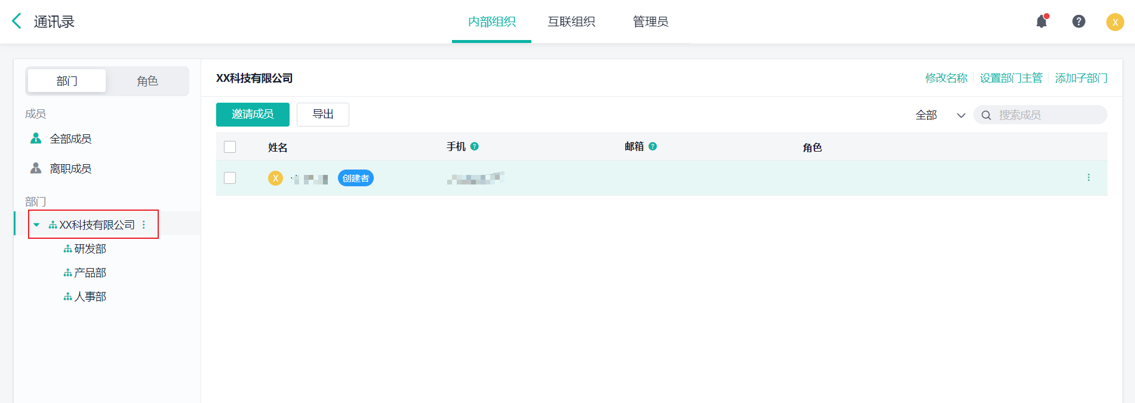This screenshot has width=1135, height=403.
Task: Collapse the XX科技有限公司 department tree
Action: [36, 225]
